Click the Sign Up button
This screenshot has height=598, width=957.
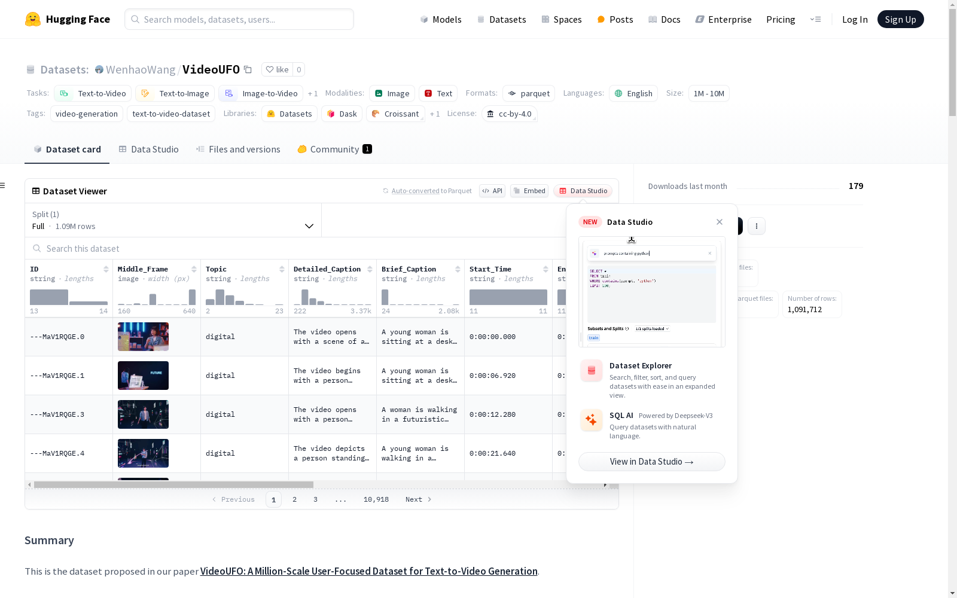[900, 19]
